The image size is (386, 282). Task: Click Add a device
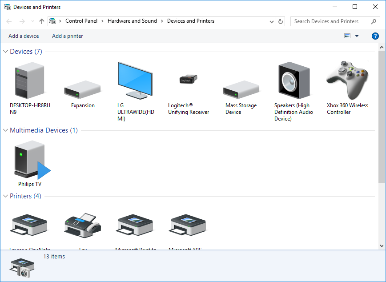click(24, 36)
